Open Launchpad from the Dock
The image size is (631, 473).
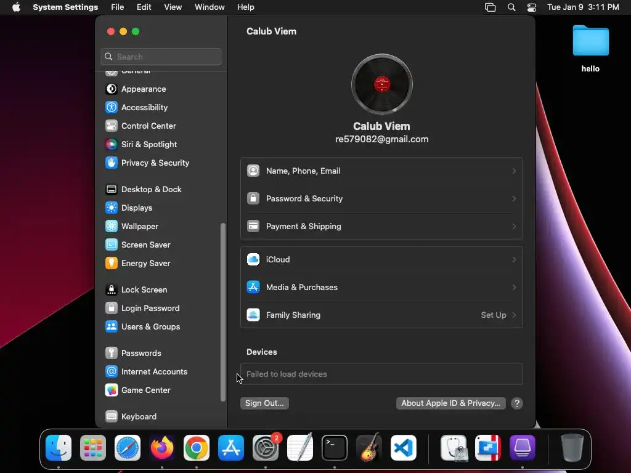93,448
